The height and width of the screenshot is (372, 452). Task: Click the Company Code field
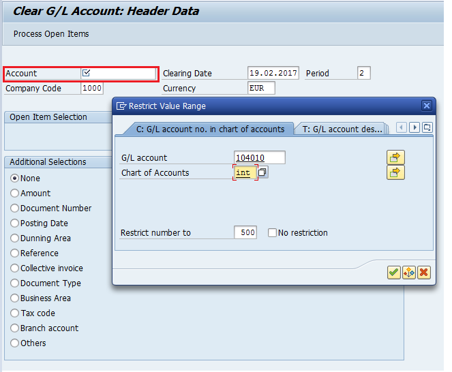[91, 88]
